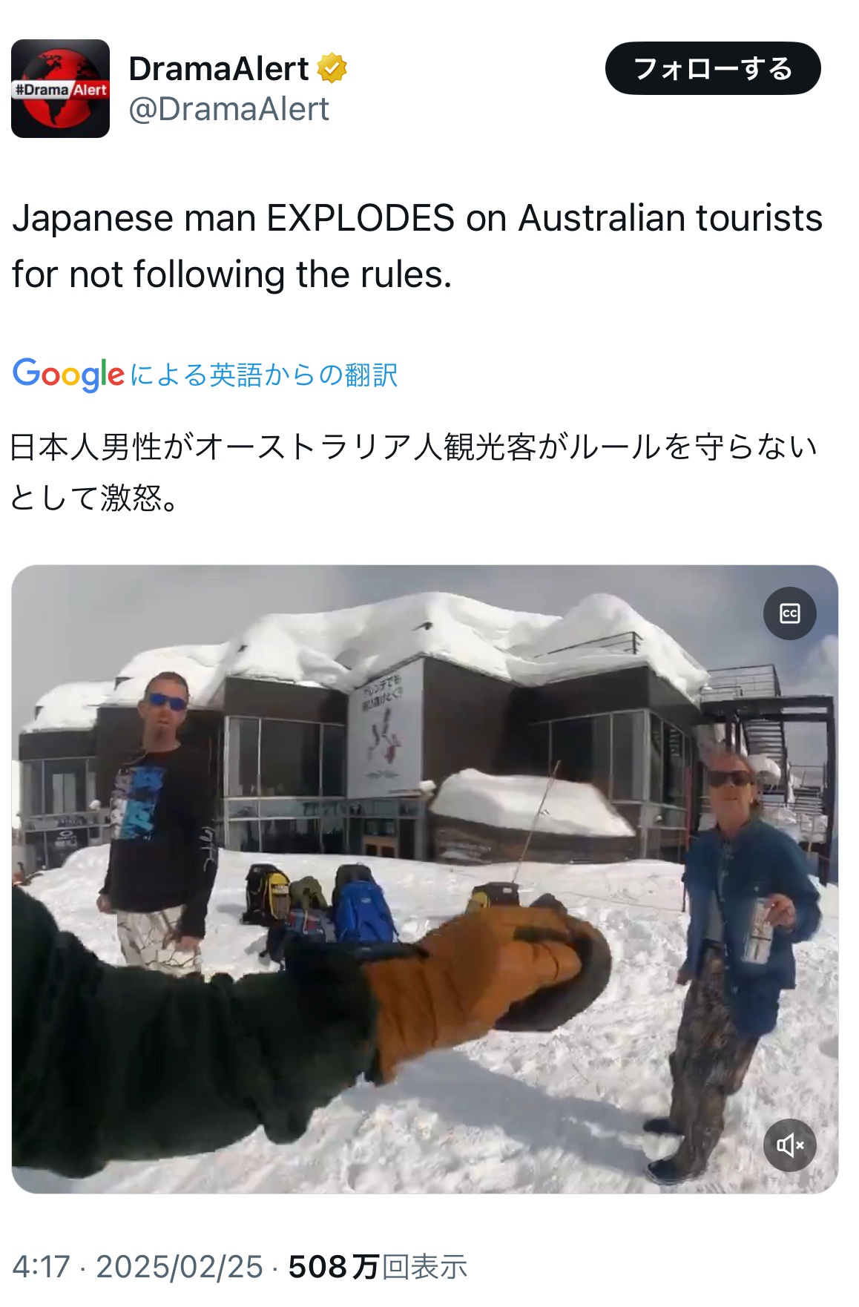Open the DramaAlert display name
This screenshot has height=1307, width=859.
click(219, 69)
